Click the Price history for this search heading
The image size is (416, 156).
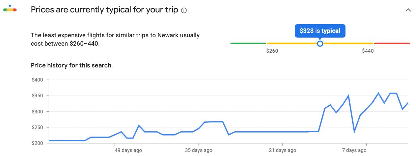[71, 65]
